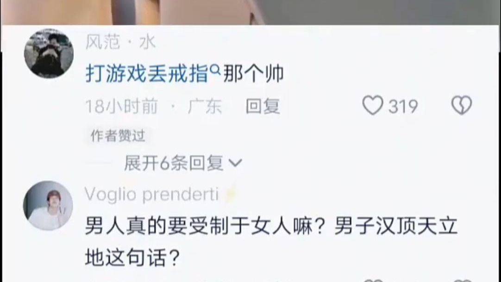This screenshot has height=282, width=501.
Task: Tap the location label 广东
Action: [x=205, y=106]
